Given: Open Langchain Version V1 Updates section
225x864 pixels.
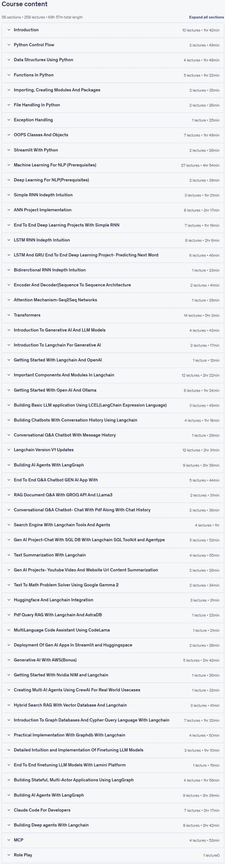Looking at the screenshot, I should pyautogui.click(x=113, y=450).
